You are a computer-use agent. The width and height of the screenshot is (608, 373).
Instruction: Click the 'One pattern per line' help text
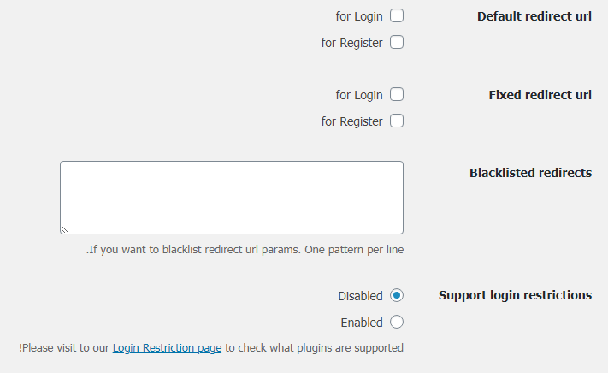click(x=349, y=251)
